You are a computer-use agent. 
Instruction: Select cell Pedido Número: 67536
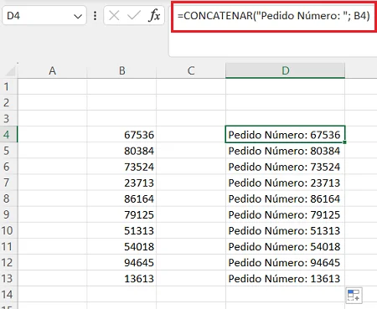click(x=285, y=135)
